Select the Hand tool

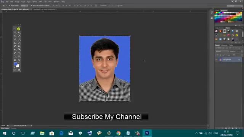tap(15, 60)
